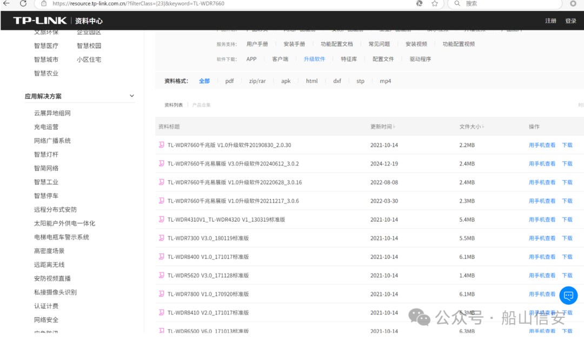Click file icon for TL-WDR7800 V1.0
Viewport: 584px width, 341px height.
(x=161, y=294)
